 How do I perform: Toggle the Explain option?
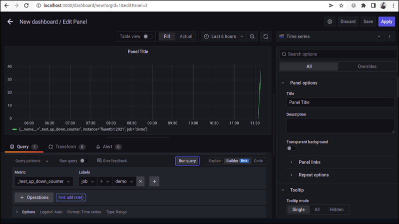coord(215,161)
